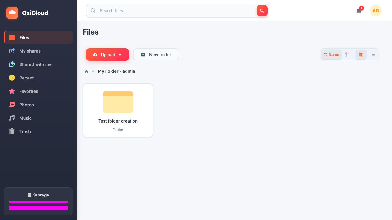Click the red search magnifier button

click(262, 11)
